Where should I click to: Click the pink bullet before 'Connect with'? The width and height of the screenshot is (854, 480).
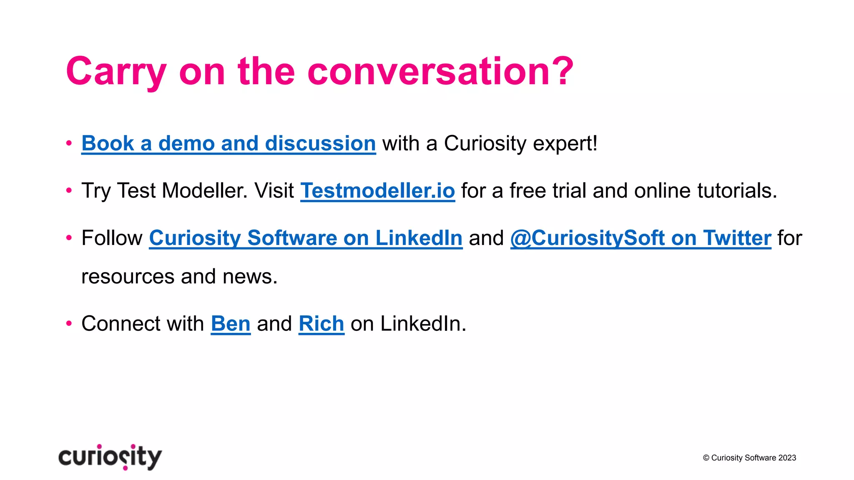pos(69,324)
